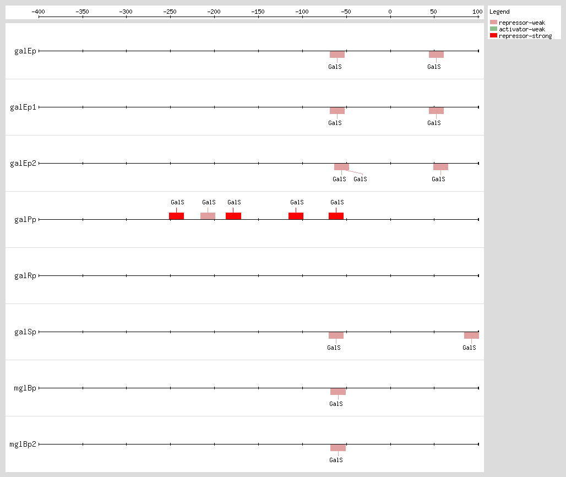Click the 0 ruler position label
Image resolution: width=566 pixels, height=477 pixels.
390,12
